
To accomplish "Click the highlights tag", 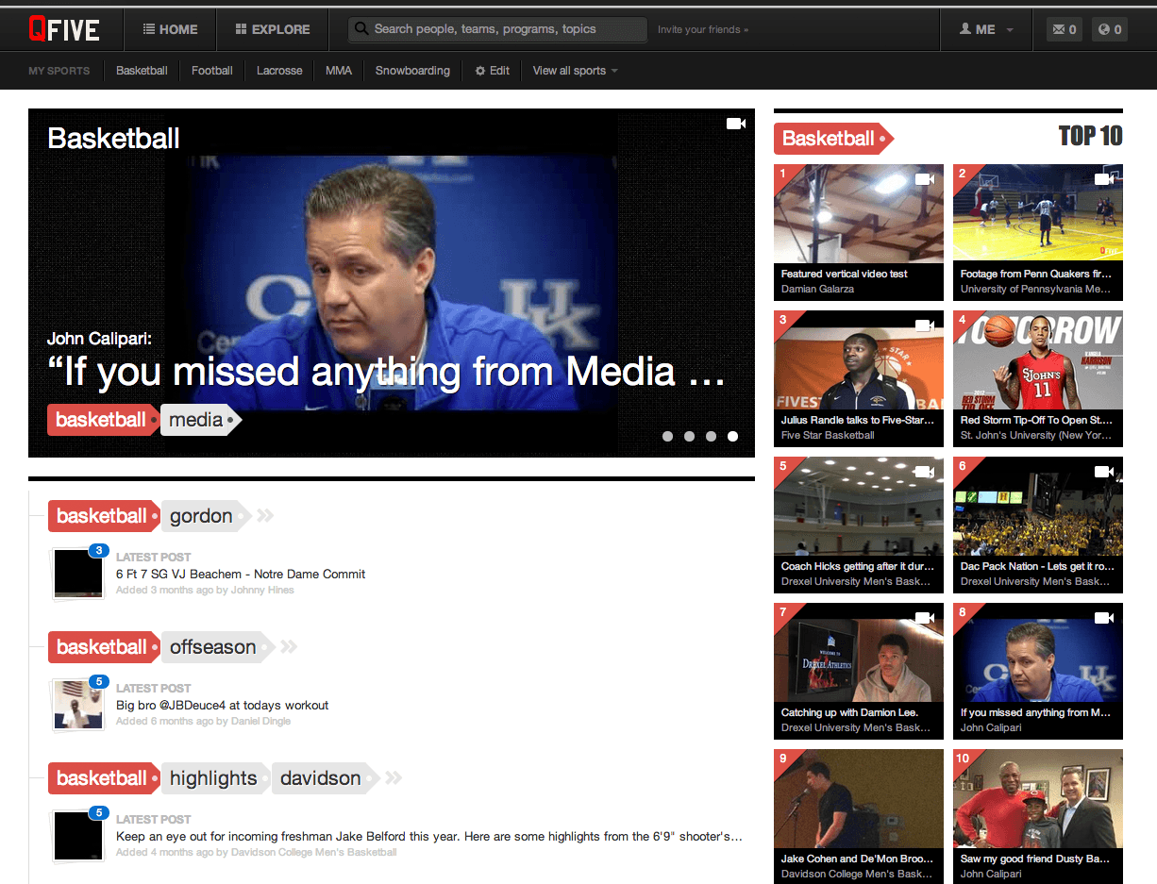I will click(x=215, y=778).
